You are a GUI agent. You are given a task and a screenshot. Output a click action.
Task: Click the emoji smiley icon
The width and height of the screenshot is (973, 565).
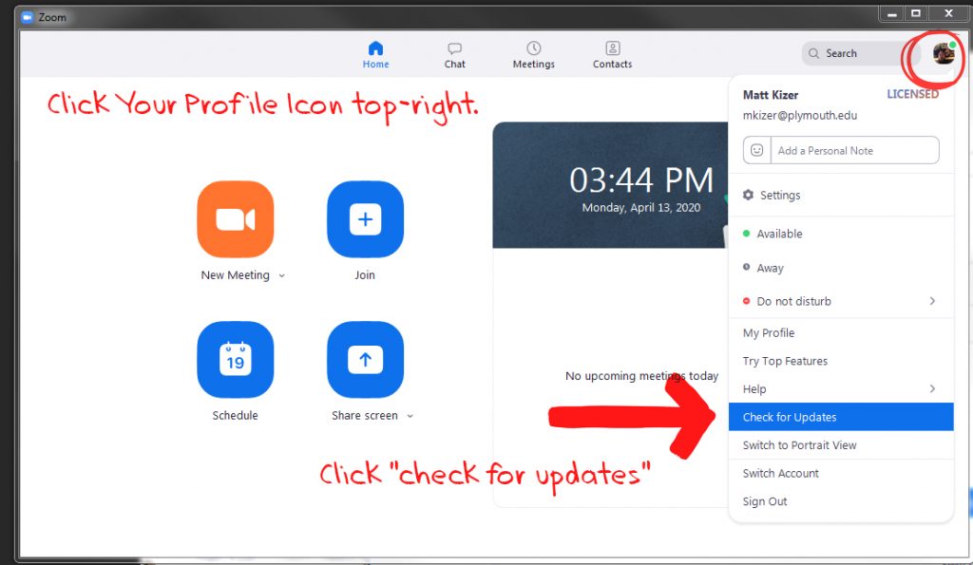tap(756, 150)
